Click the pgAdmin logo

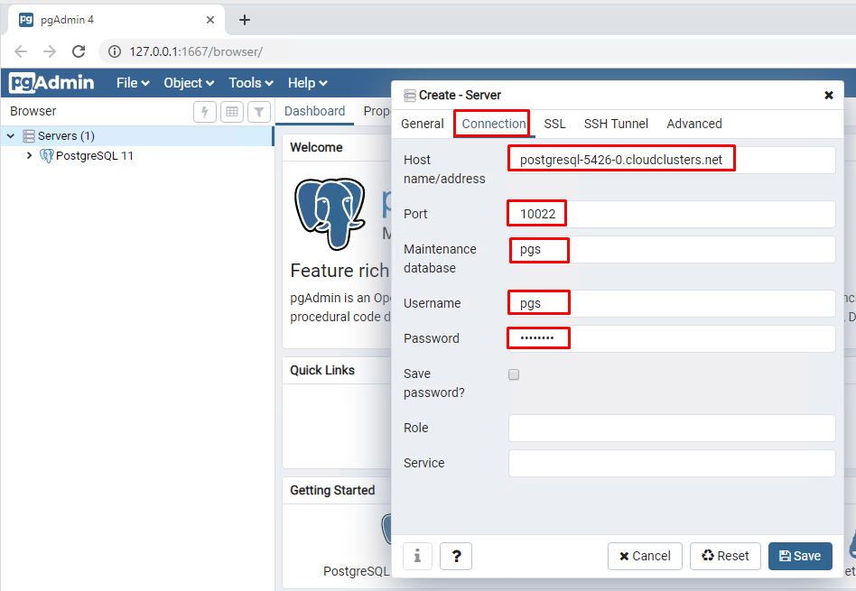(51, 83)
